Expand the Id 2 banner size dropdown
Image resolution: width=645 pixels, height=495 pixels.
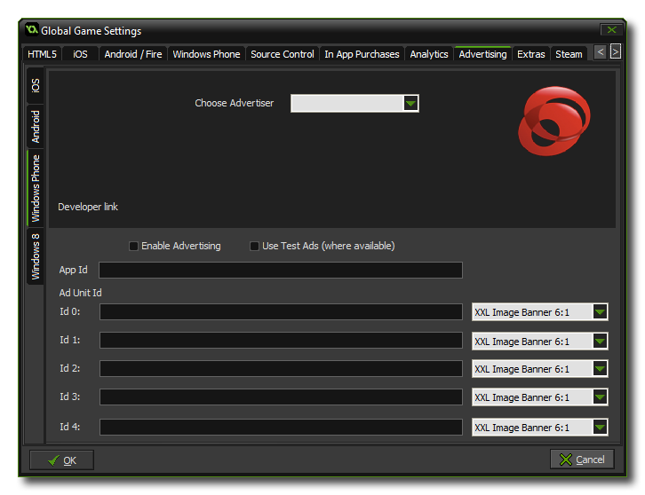[x=600, y=369]
